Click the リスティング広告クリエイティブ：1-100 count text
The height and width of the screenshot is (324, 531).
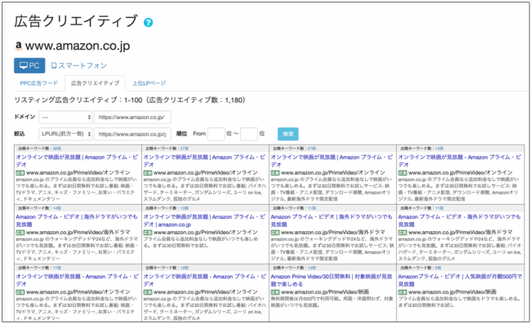tap(130, 100)
